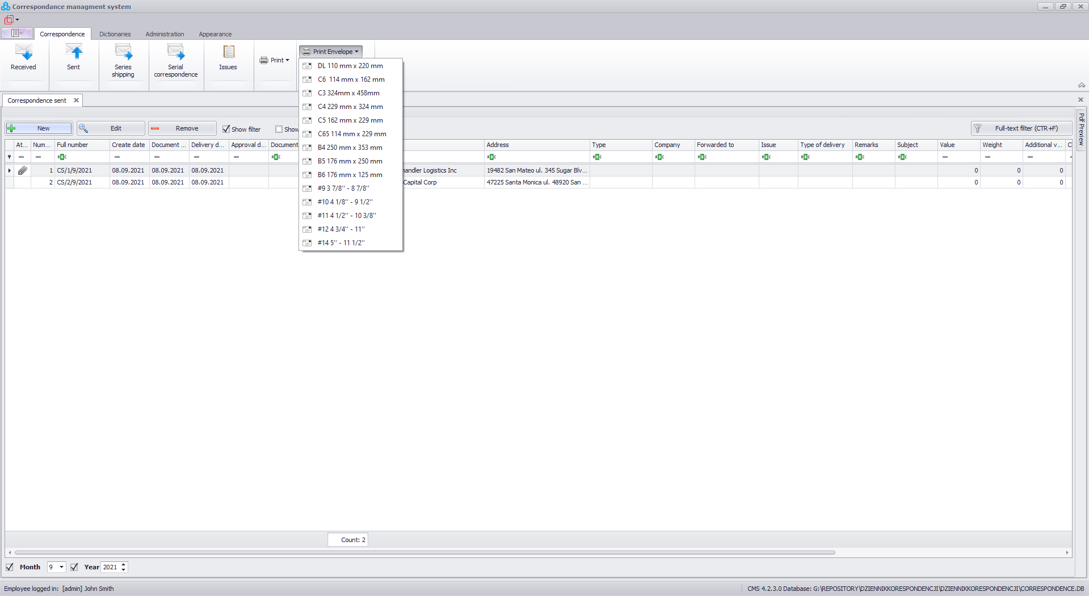
Task: Toggle the Year checkbox
Action: [x=74, y=567]
